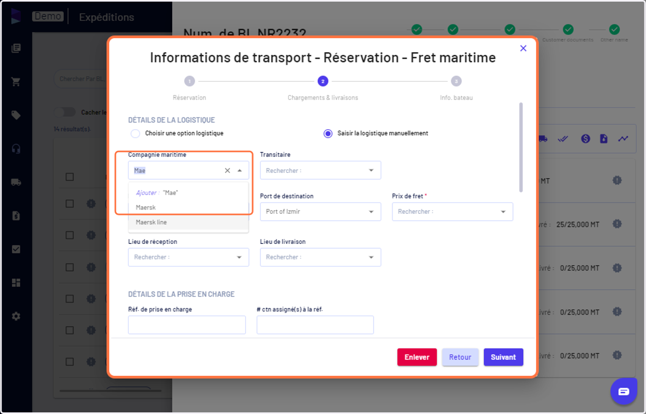
Task: Open the settings gear in sidebar
Action: point(16,316)
